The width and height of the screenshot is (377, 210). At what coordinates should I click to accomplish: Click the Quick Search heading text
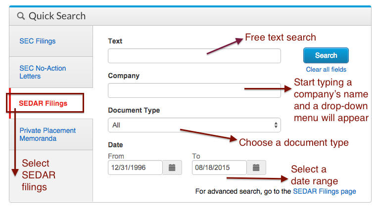[57, 16]
